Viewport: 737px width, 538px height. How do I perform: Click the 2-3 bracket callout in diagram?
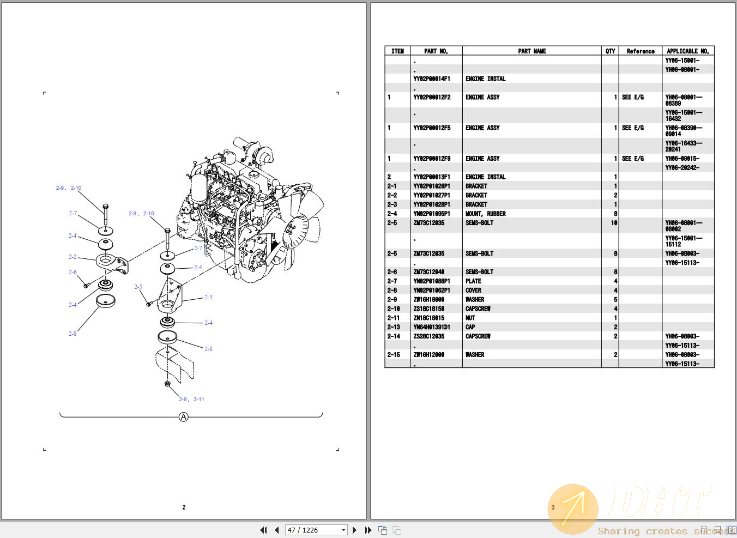(x=208, y=298)
